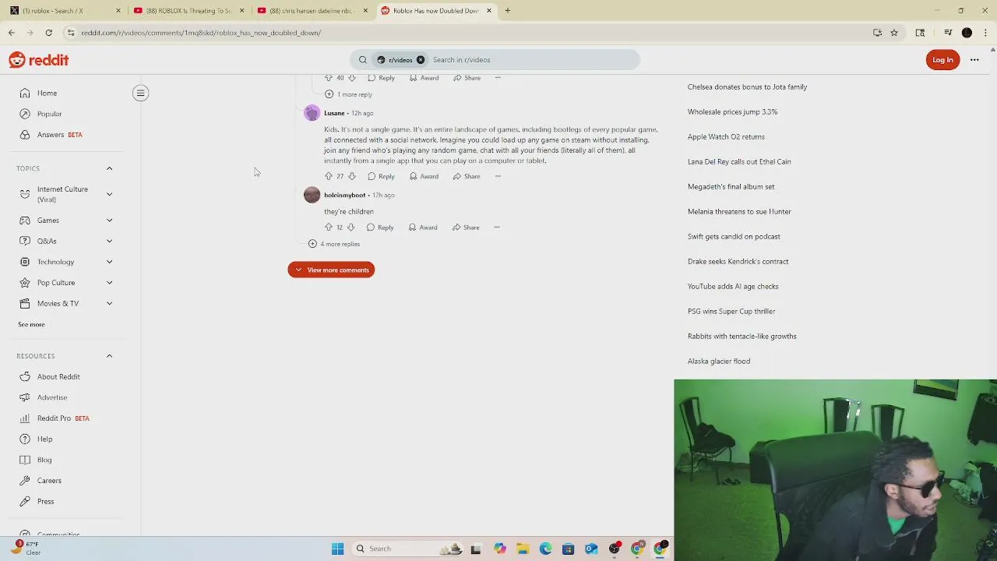Screen dimensions: 997x561
Task: Downvote the top comment showing 40 points
Action: [x=352, y=78]
